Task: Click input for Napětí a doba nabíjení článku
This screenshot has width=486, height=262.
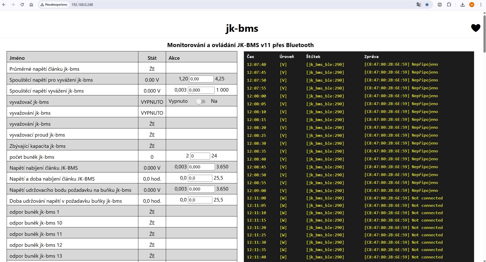Action: click(x=200, y=178)
